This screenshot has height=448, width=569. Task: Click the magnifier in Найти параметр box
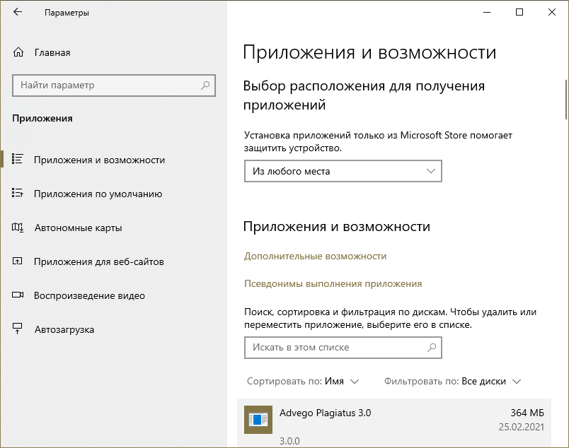205,86
